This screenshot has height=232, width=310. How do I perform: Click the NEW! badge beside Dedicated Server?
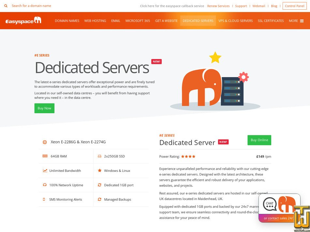coord(223,142)
